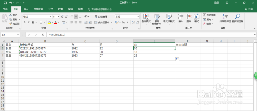The width and height of the screenshot is (257, 111).
Task: Click the Save icon in the quick access toolbar
Action: coord(5,3)
